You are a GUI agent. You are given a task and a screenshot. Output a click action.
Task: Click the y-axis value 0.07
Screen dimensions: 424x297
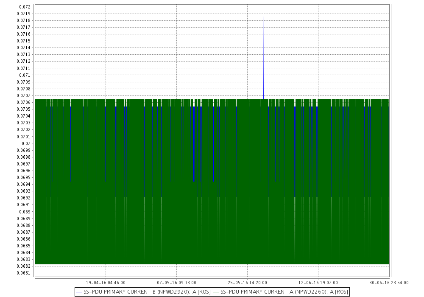point(26,143)
